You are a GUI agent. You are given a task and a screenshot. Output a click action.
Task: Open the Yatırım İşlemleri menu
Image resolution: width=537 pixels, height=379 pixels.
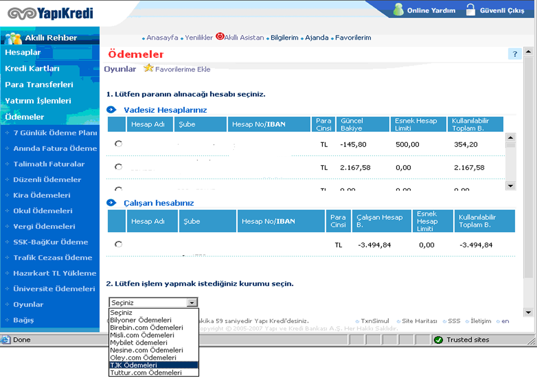coord(38,101)
